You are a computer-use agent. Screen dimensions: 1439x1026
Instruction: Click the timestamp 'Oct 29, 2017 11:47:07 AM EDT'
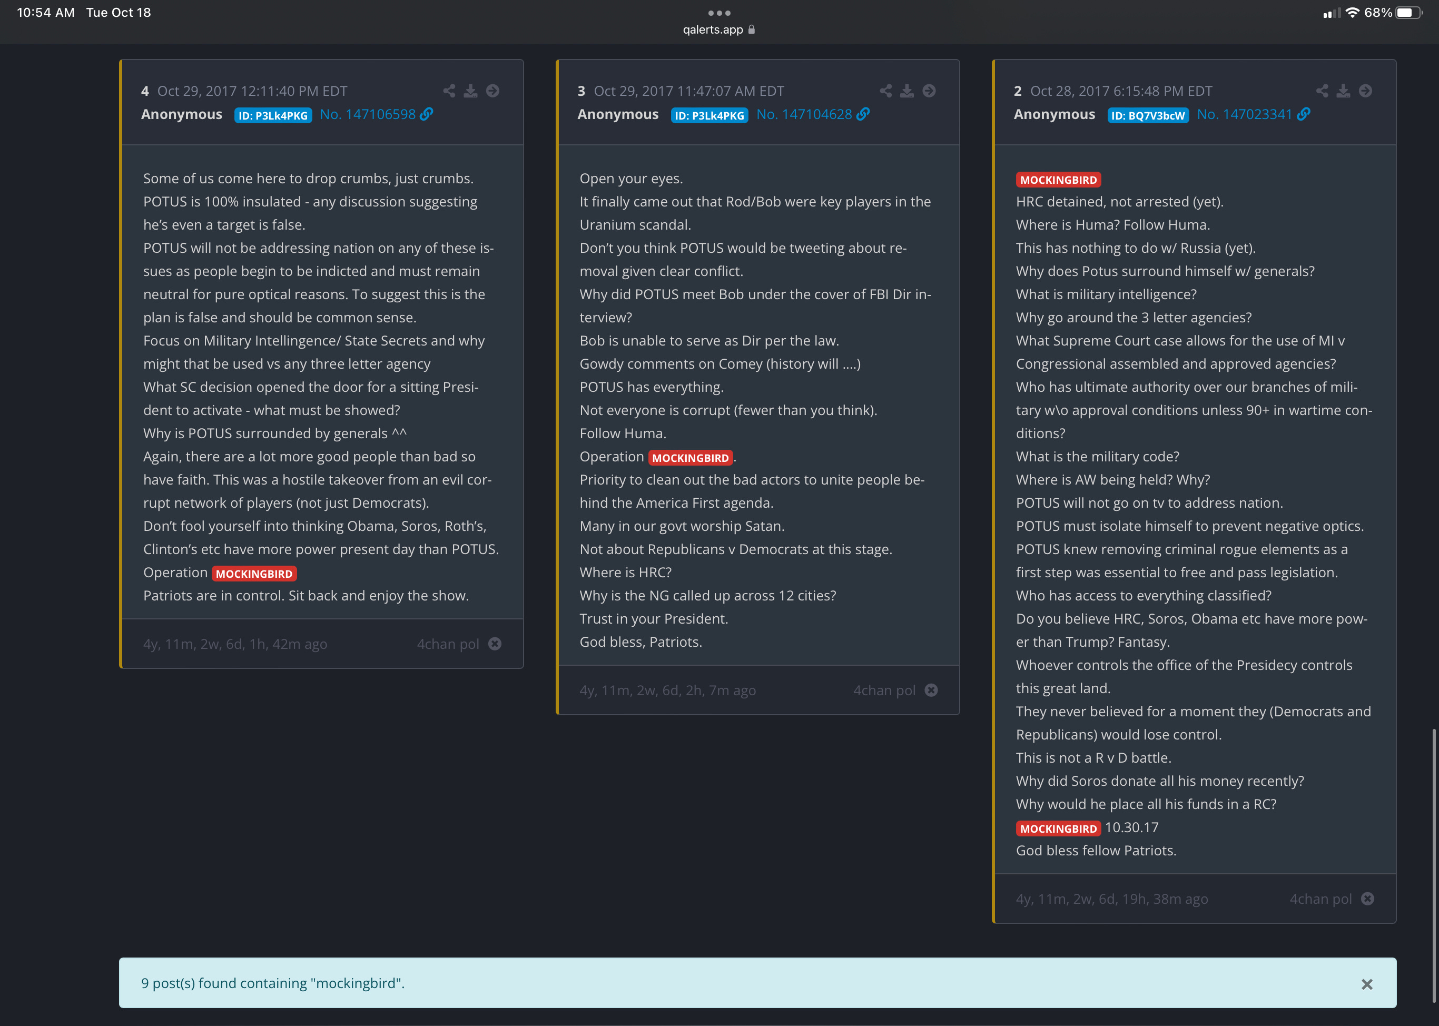pyautogui.click(x=688, y=91)
